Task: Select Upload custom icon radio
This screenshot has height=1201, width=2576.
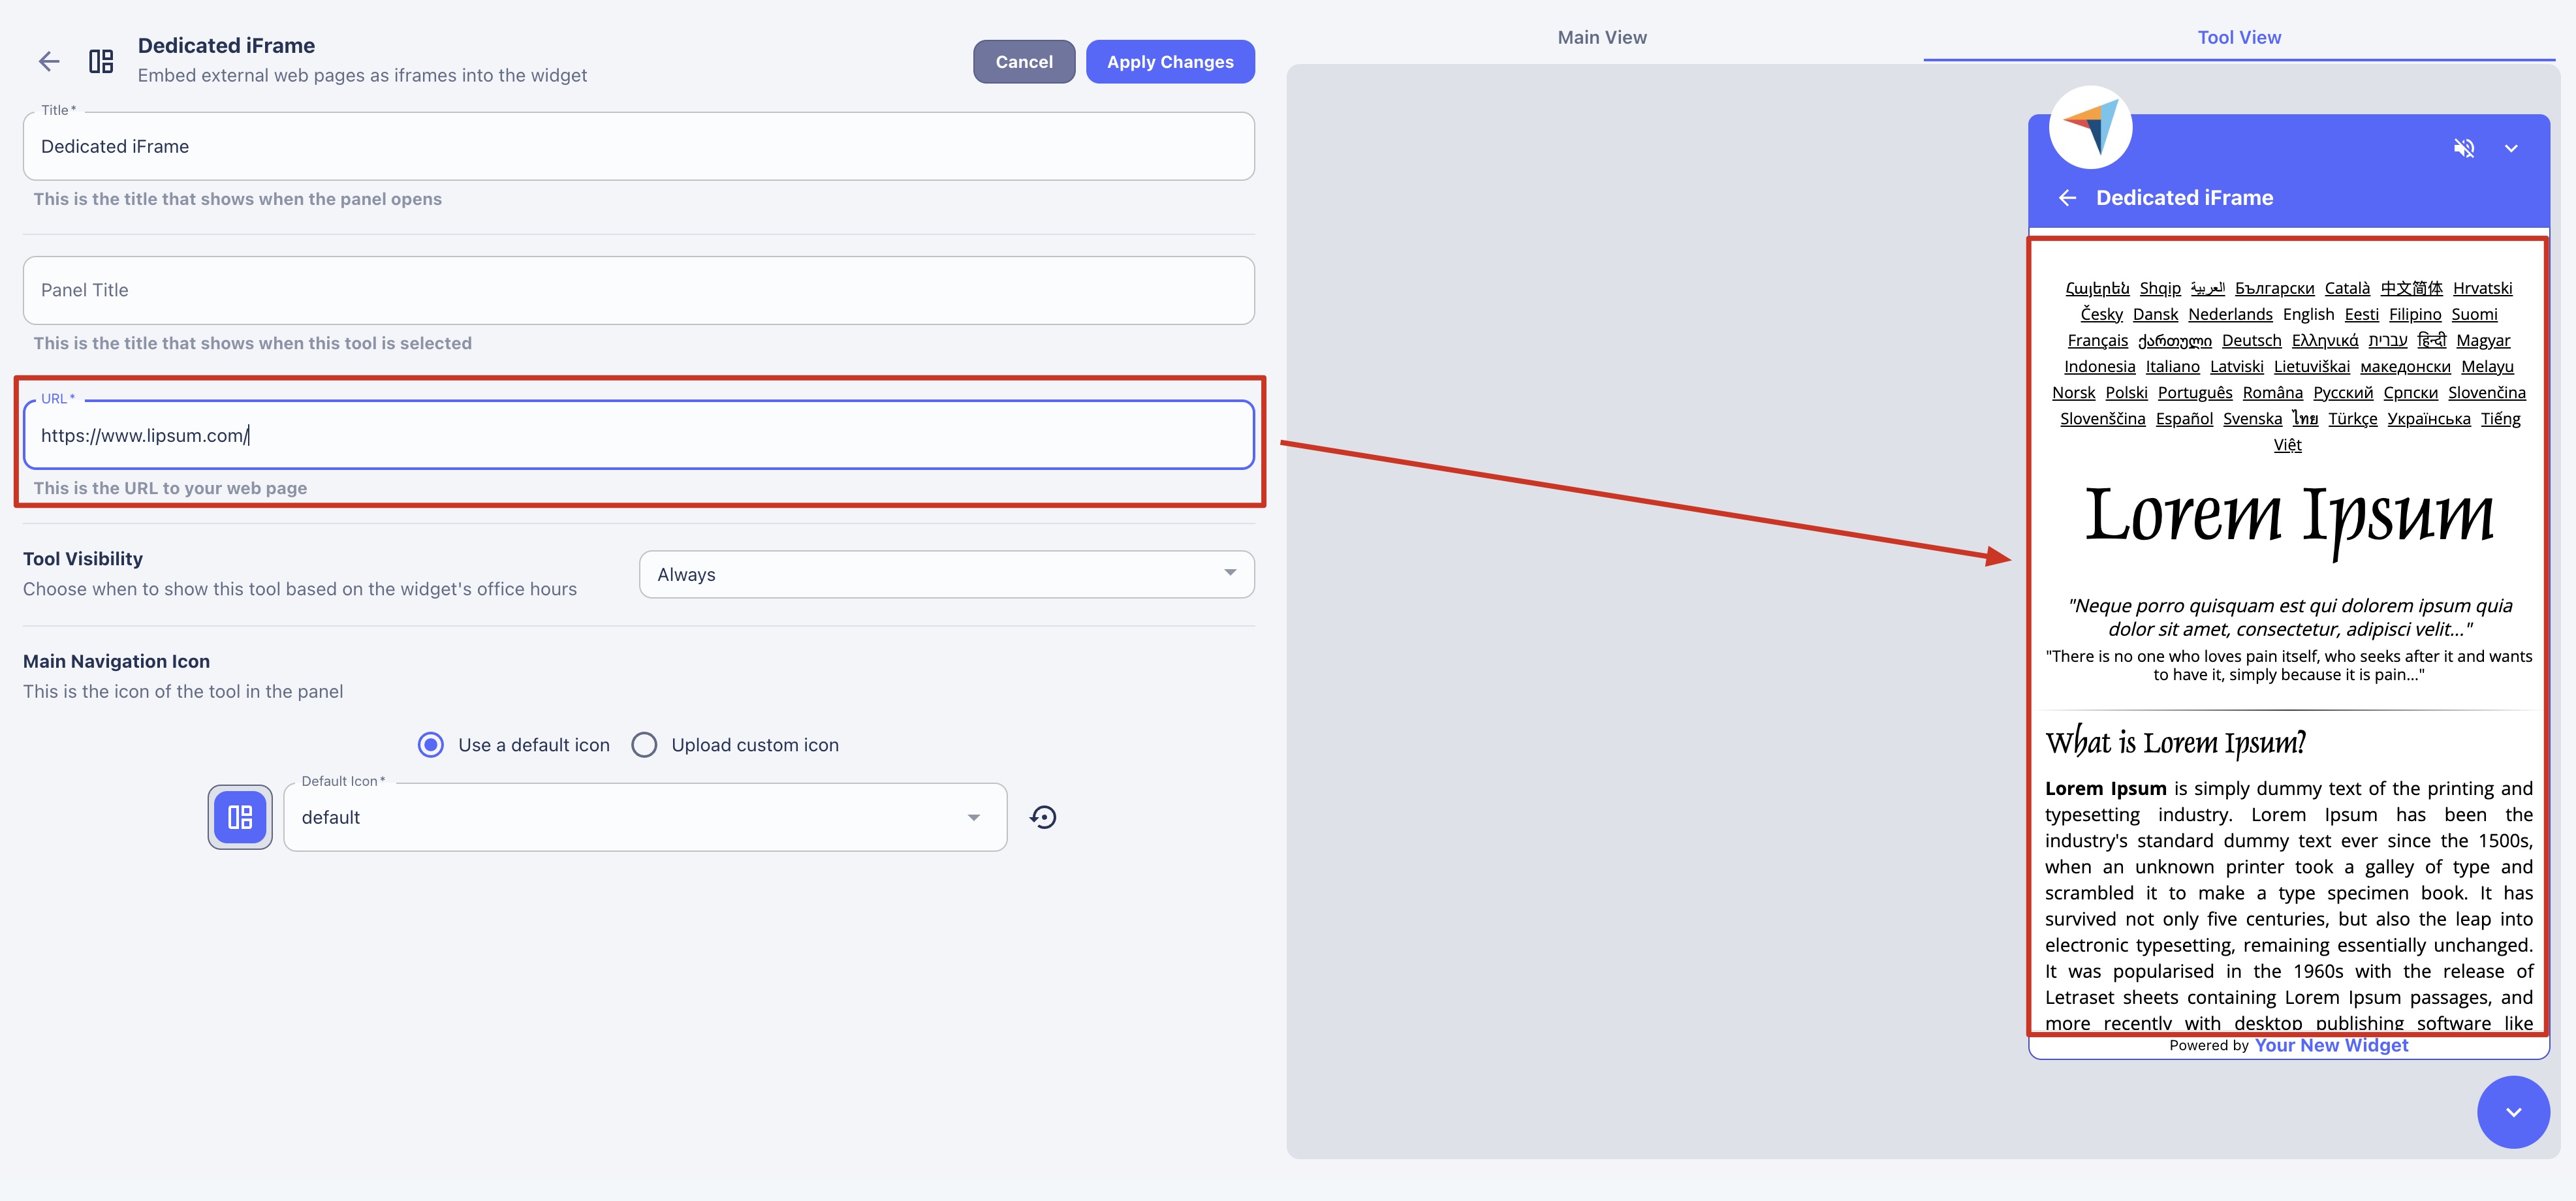Action: (x=644, y=745)
